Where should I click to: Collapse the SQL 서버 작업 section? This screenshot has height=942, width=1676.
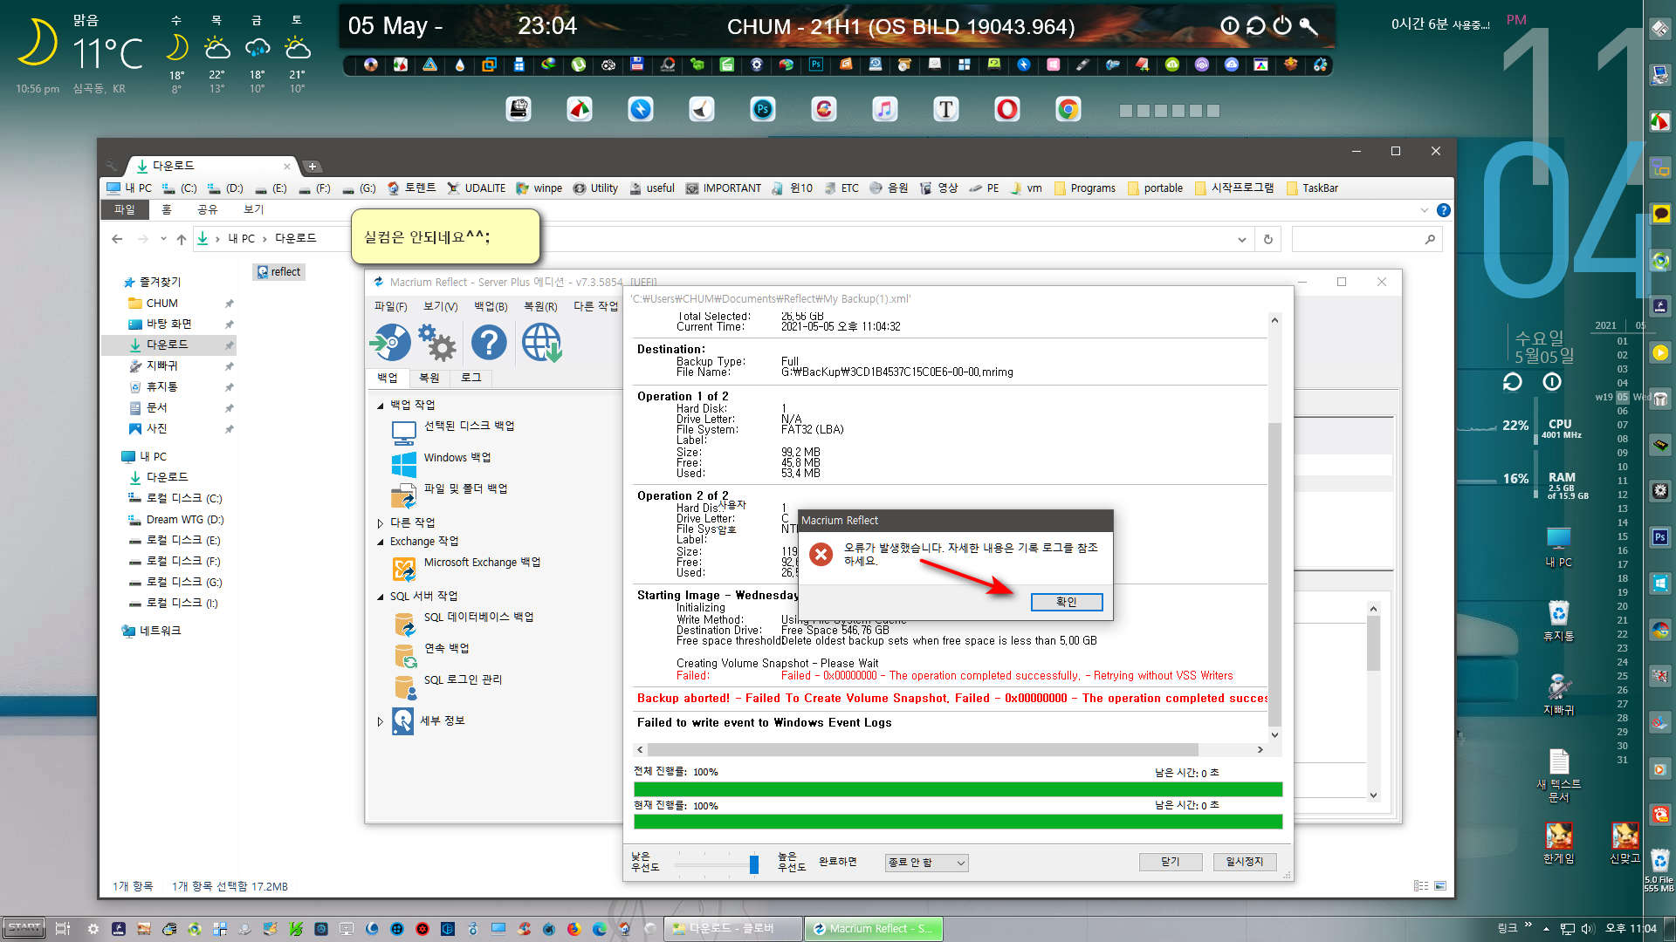(x=381, y=597)
